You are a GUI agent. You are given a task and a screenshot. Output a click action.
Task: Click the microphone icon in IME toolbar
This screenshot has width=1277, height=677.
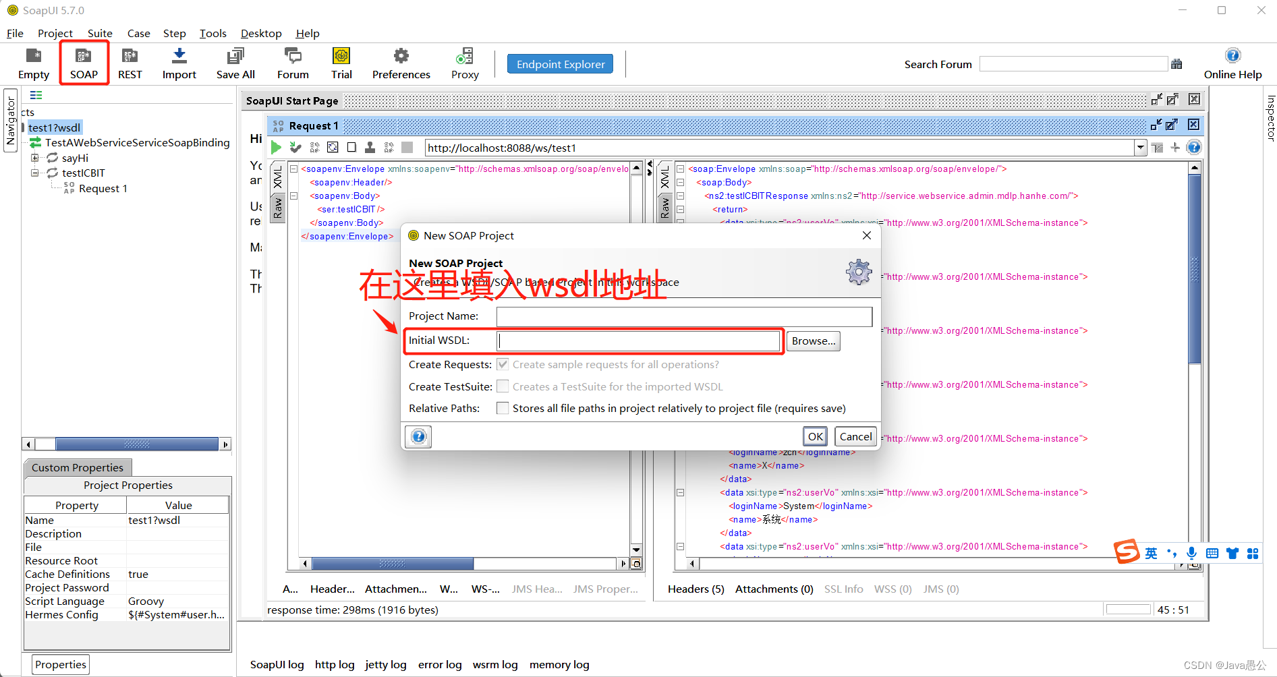tap(1192, 553)
